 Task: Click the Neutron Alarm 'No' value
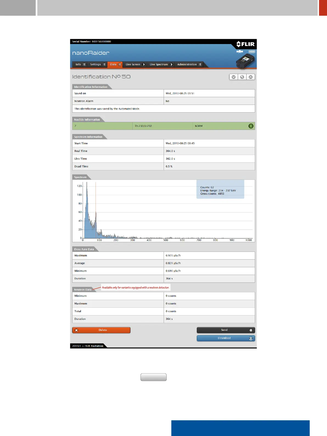tap(167, 101)
